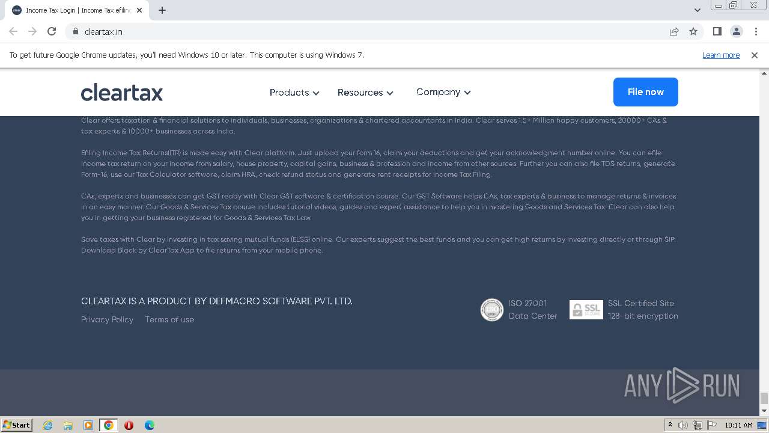The width and height of the screenshot is (769, 433).
Task: Launch Internet Explorer from taskbar
Action: (x=47, y=425)
